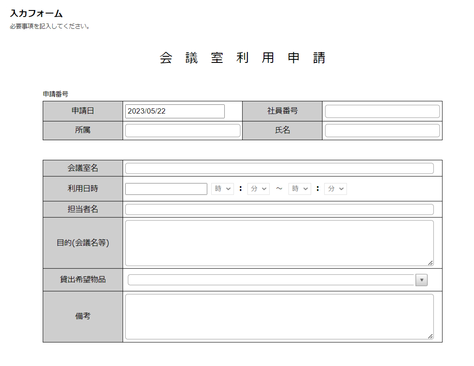Click the 貸出希望物品 combo box field
This screenshot has width=474, height=366.
pyautogui.click(x=271, y=280)
